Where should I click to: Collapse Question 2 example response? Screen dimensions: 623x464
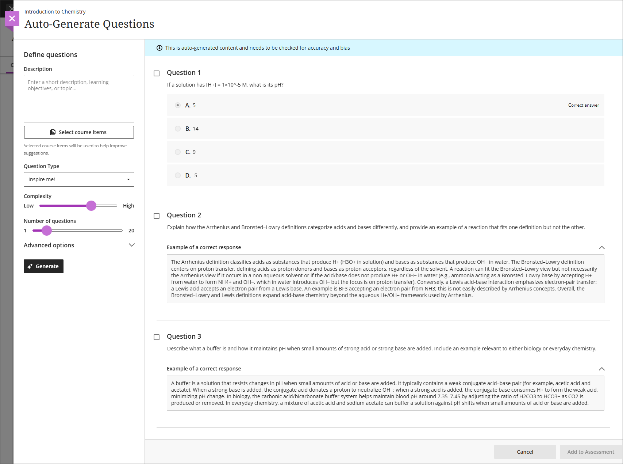(602, 247)
